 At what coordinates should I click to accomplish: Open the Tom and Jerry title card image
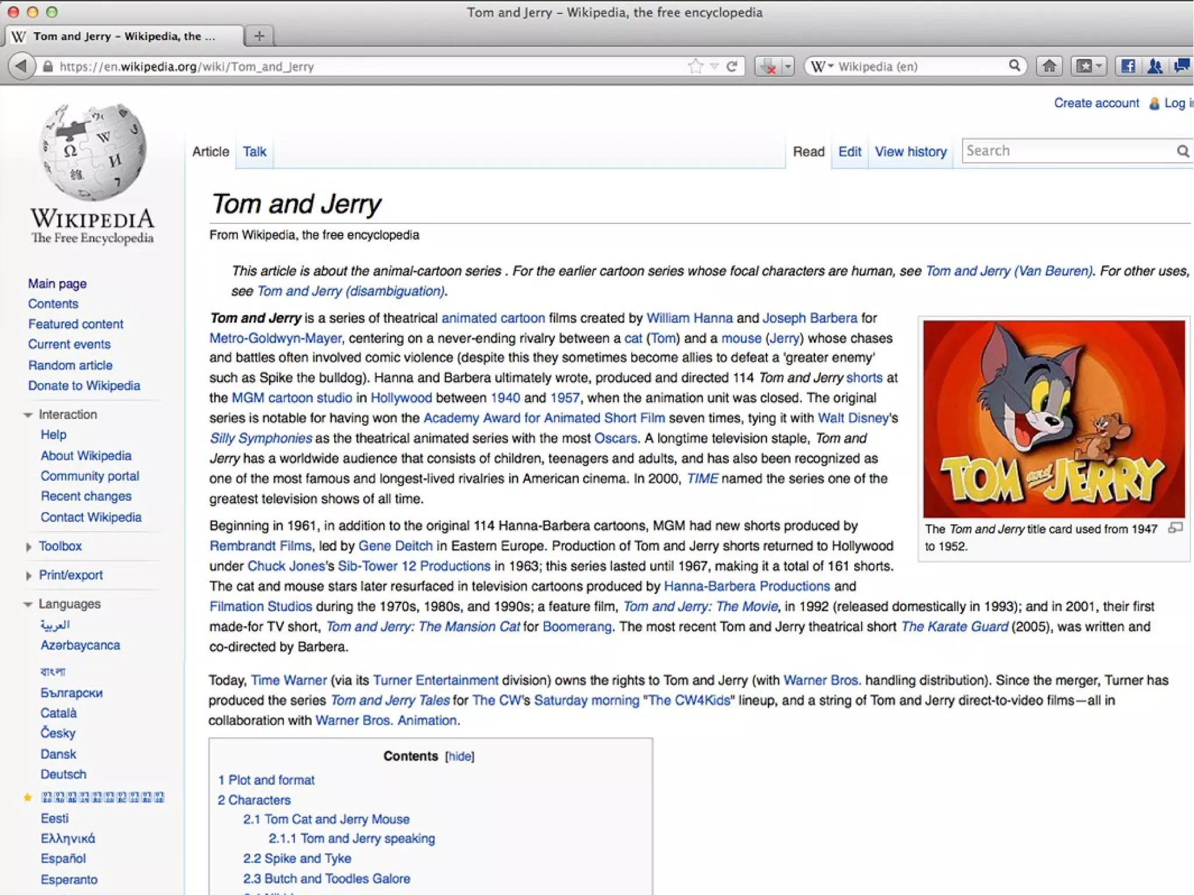[1053, 419]
